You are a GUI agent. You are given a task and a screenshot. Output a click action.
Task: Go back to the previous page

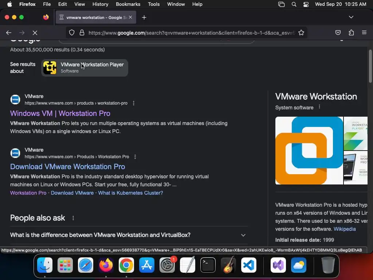point(9,32)
